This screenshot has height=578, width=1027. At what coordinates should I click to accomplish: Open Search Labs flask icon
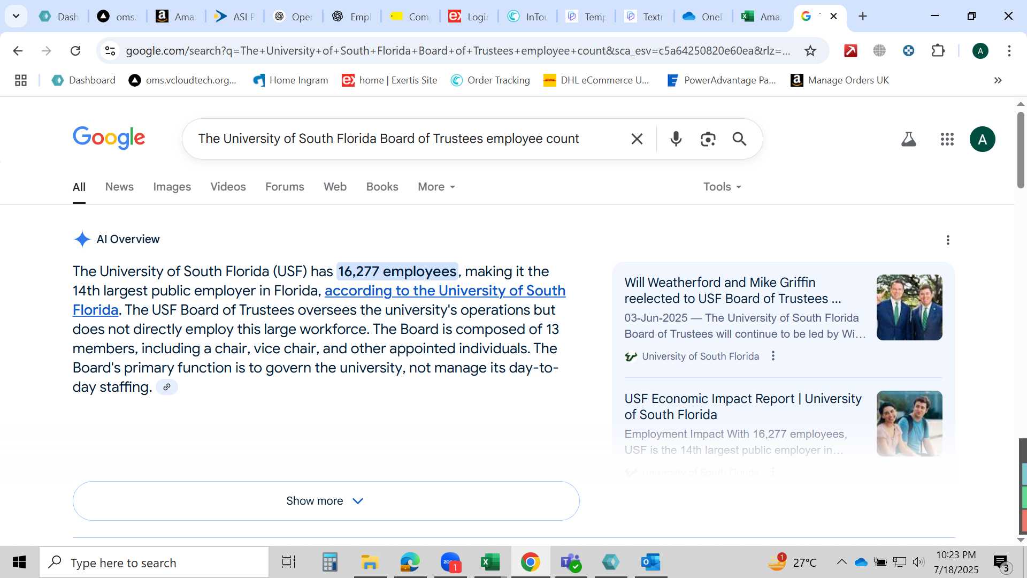click(x=908, y=139)
